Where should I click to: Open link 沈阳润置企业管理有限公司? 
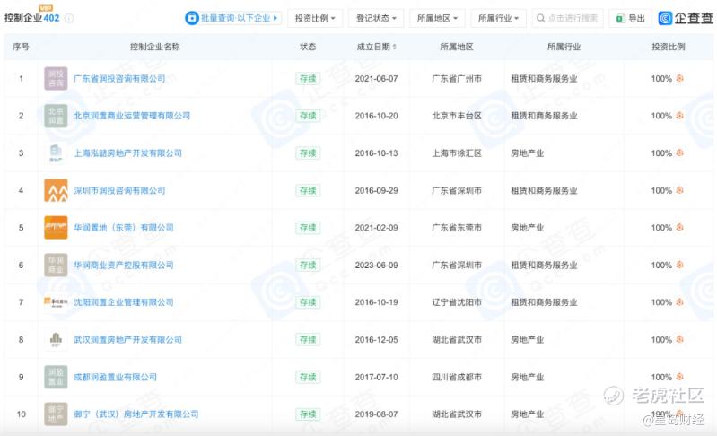click(124, 302)
